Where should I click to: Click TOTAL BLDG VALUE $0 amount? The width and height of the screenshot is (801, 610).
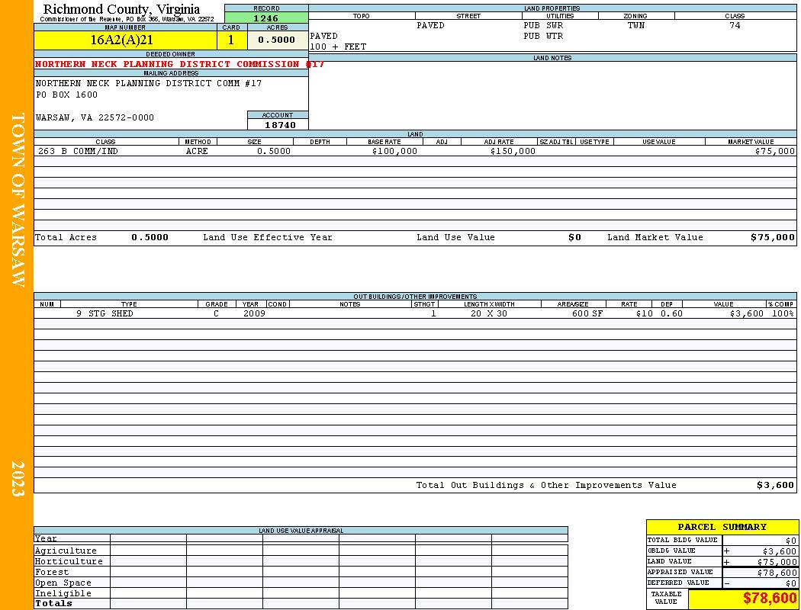point(791,541)
